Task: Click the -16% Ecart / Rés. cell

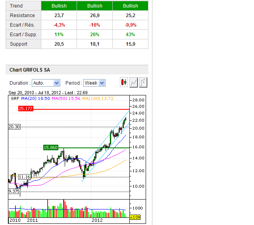Action: click(x=95, y=25)
